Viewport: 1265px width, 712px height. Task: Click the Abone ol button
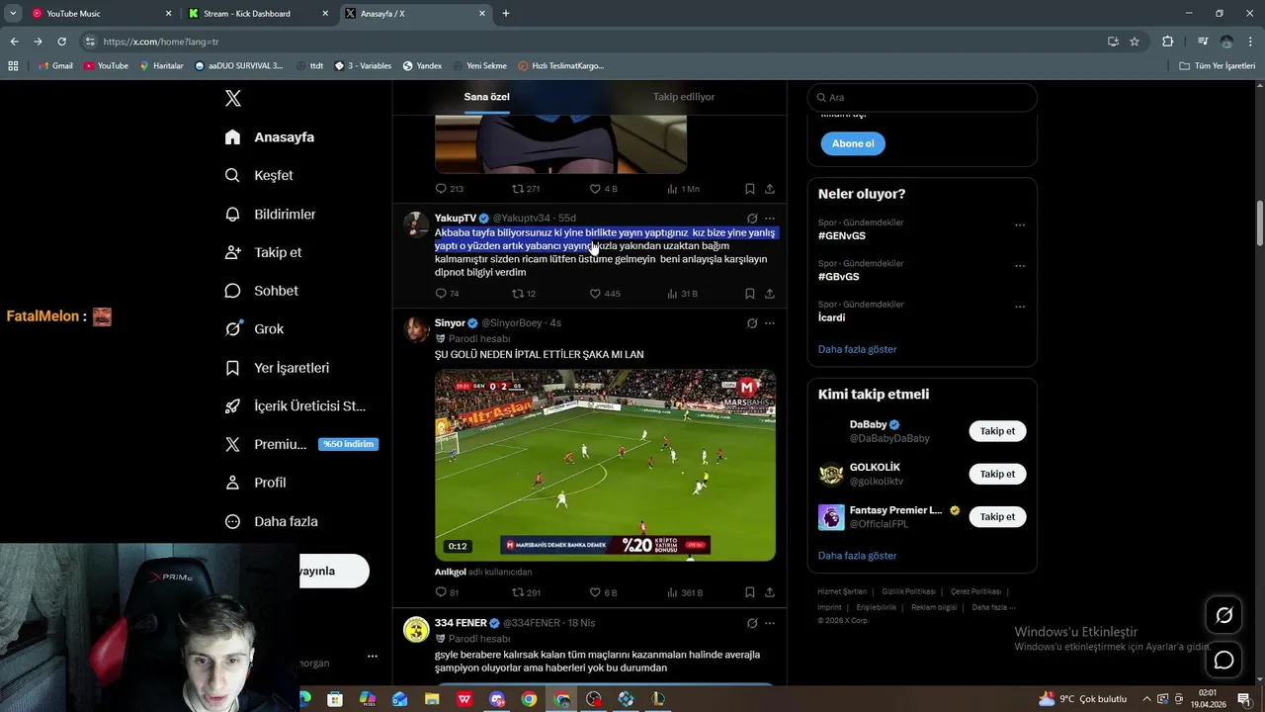853,143
